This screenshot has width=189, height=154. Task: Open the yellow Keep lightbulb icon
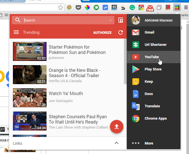136,82
